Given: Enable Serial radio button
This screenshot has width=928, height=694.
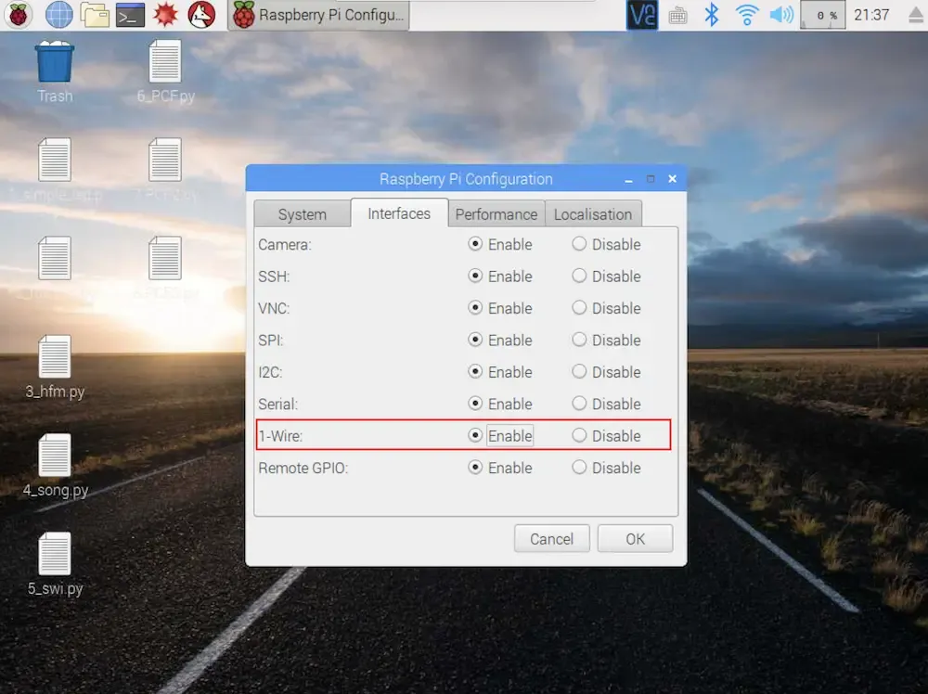Looking at the screenshot, I should pos(474,404).
